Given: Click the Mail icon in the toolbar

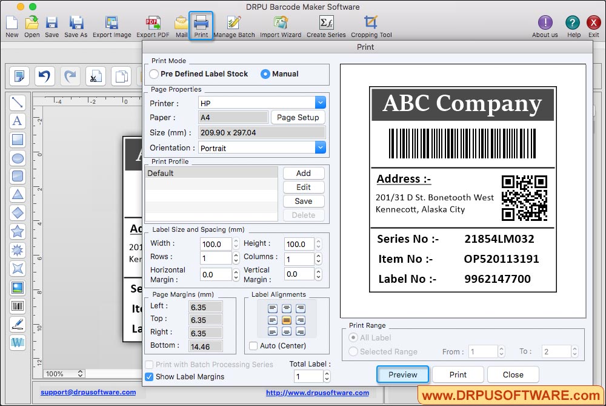Looking at the screenshot, I should tap(181, 24).
